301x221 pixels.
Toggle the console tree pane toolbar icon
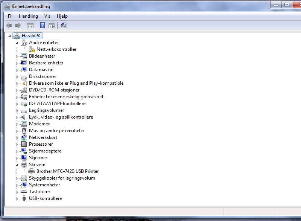pyautogui.click(x=30, y=25)
